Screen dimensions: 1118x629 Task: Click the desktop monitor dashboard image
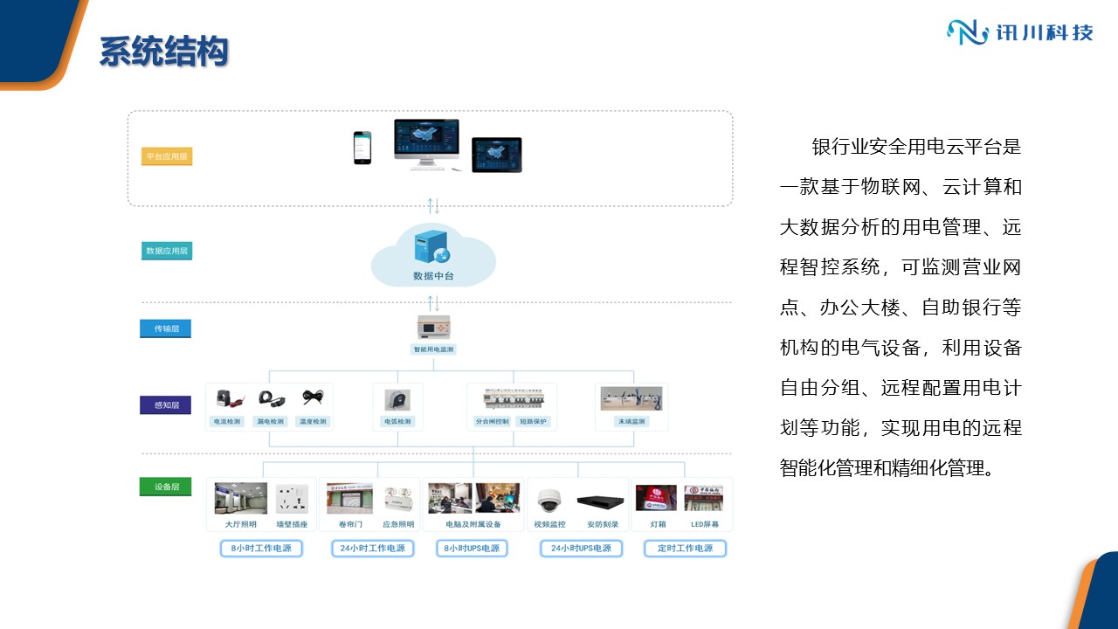point(426,142)
